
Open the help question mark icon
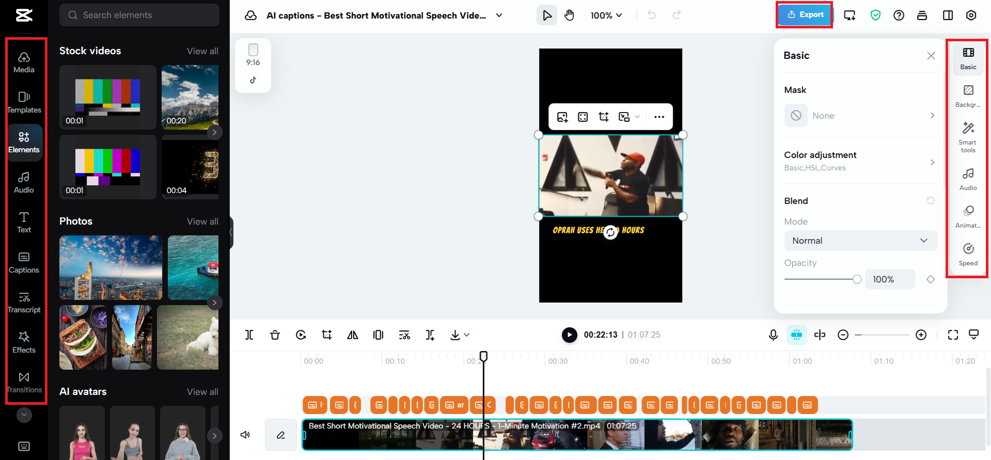[899, 15]
